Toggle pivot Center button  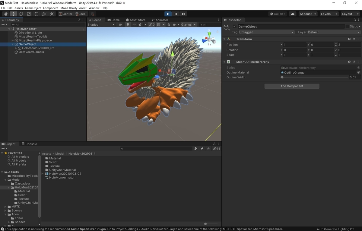(x=65, y=14)
